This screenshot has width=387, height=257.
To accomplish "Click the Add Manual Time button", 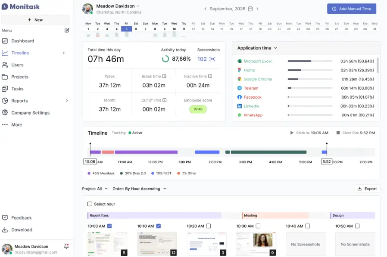I will tap(352, 9).
